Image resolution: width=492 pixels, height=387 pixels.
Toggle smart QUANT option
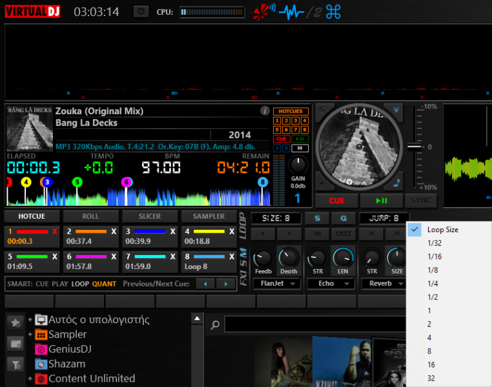click(x=104, y=284)
